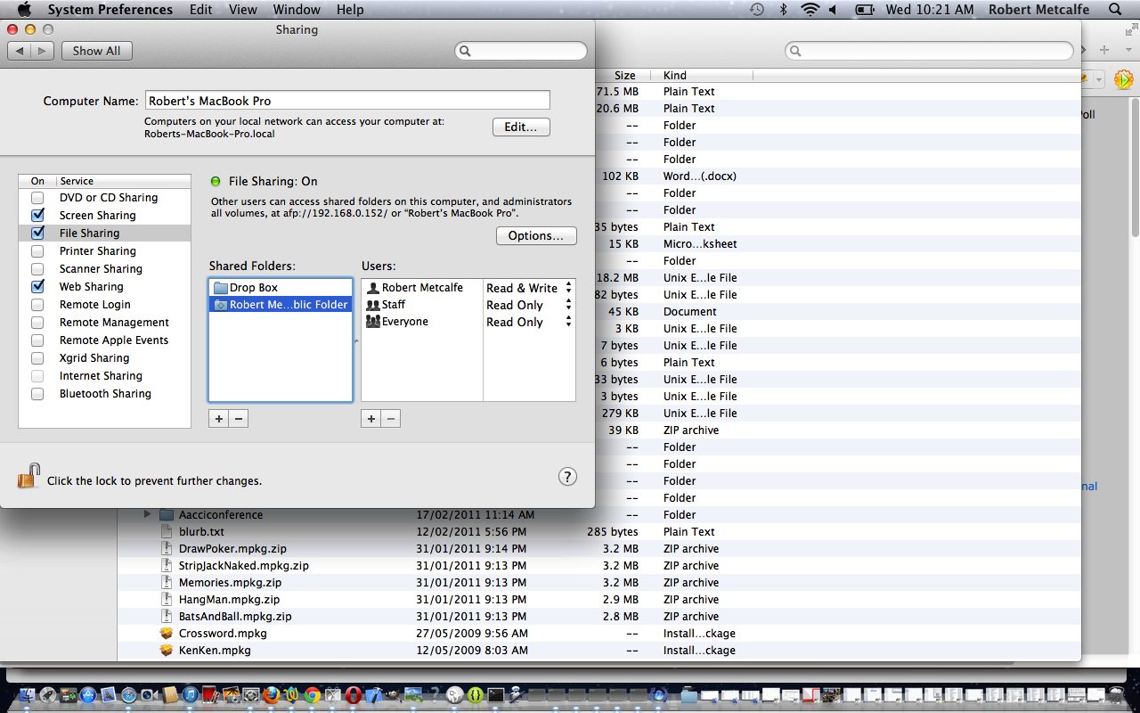Go forward with the right arrow button
Screen dimensions: 1140x713
click(x=42, y=51)
